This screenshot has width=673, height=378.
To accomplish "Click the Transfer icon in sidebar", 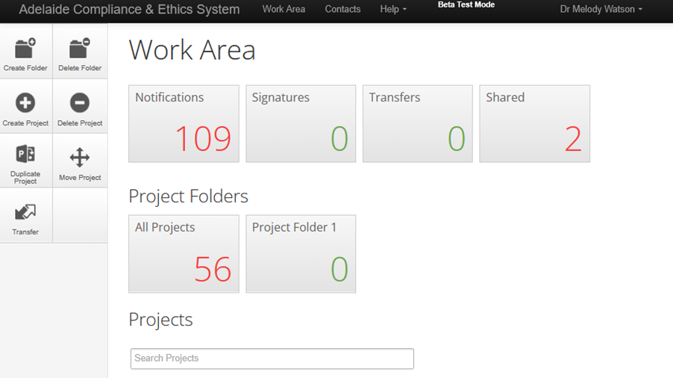I will point(25,212).
